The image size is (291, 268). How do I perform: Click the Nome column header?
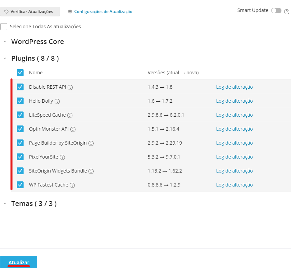tap(36, 73)
